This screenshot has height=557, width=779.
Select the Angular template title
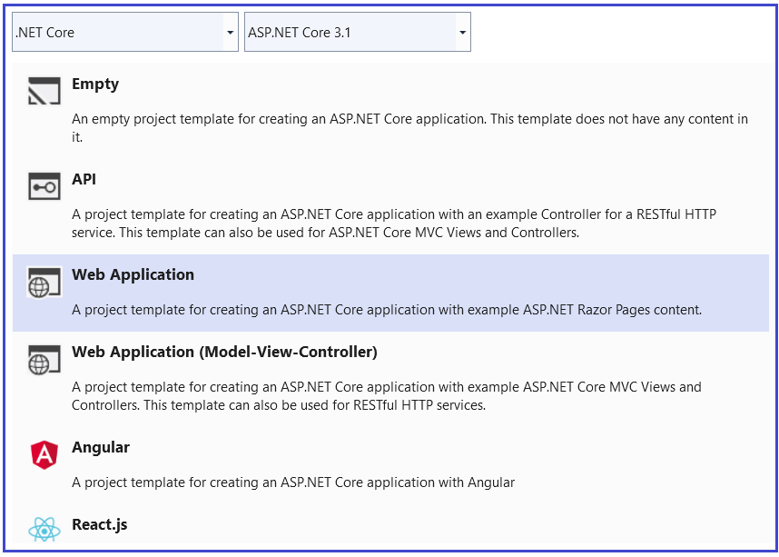point(101,448)
